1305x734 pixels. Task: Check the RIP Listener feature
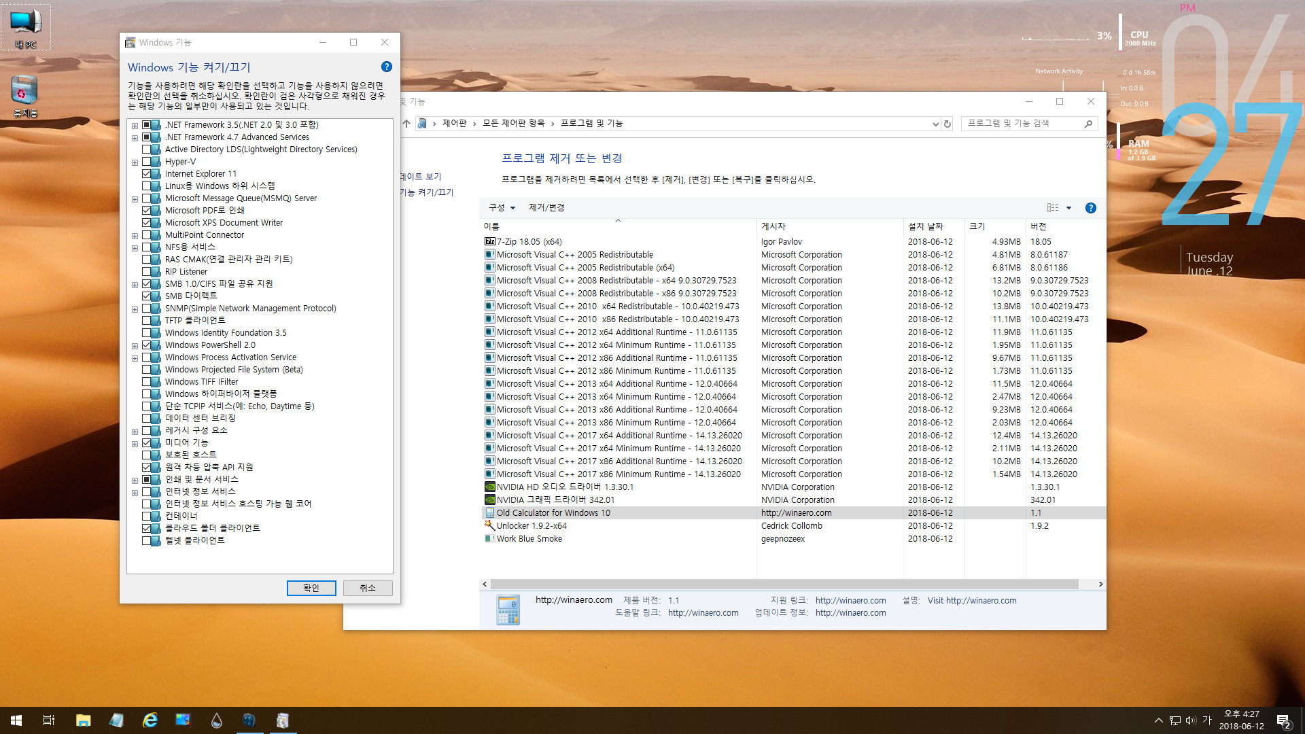(x=146, y=272)
